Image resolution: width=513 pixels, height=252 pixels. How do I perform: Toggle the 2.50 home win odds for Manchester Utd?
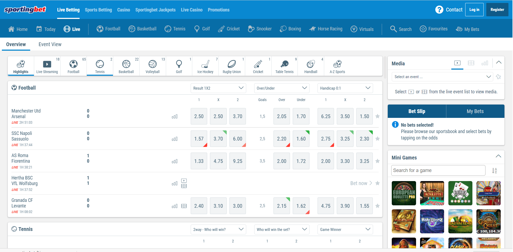click(199, 116)
